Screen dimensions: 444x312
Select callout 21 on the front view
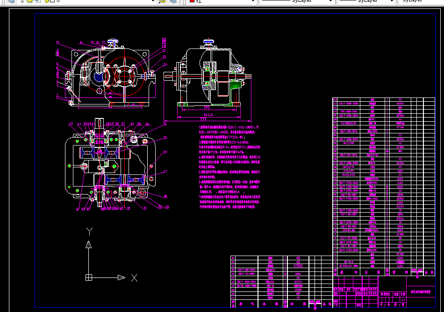coord(164,50)
